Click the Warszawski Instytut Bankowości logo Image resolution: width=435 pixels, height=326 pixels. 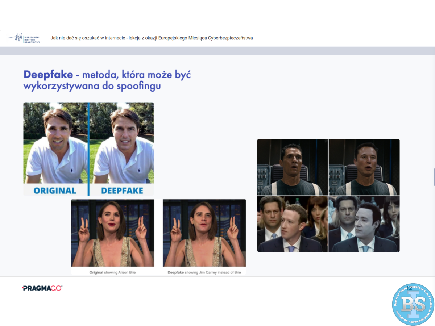[x=24, y=38]
